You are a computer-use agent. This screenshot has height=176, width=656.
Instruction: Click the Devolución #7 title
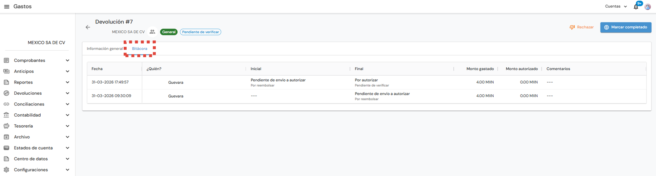(114, 22)
